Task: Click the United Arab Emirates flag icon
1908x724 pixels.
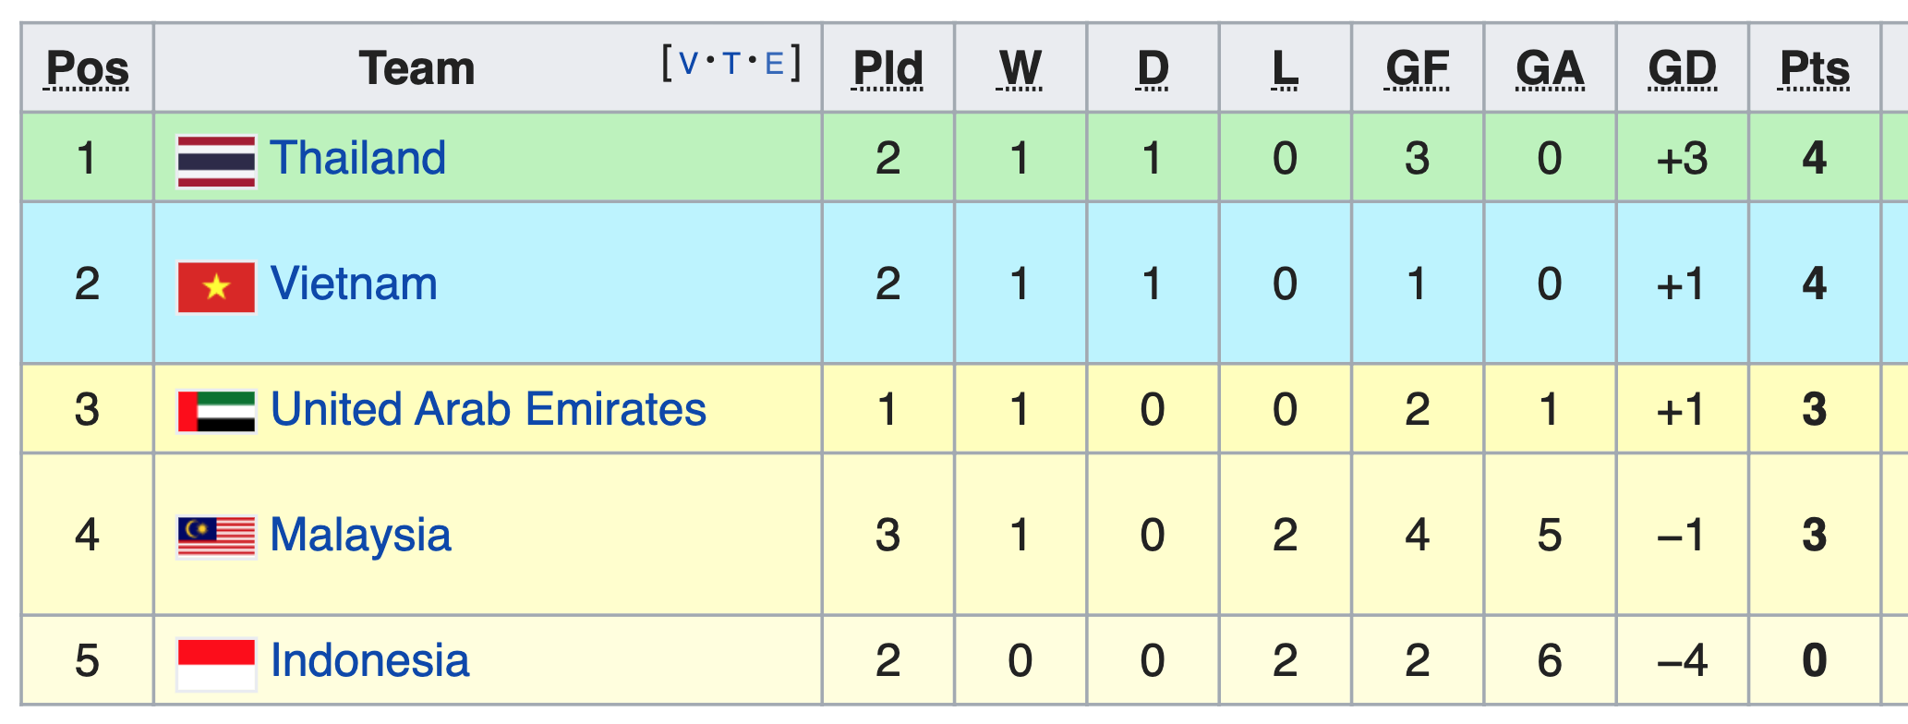Action: (x=216, y=412)
